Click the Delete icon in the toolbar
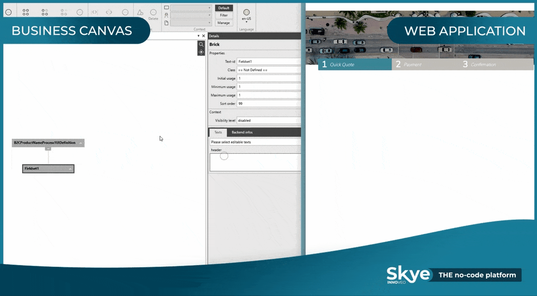 pyautogui.click(x=153, y=12)
